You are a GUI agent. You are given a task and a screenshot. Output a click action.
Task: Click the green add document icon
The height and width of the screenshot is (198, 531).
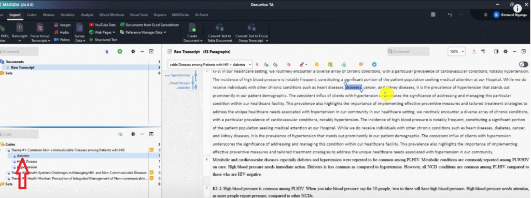(x=120, y=51)
